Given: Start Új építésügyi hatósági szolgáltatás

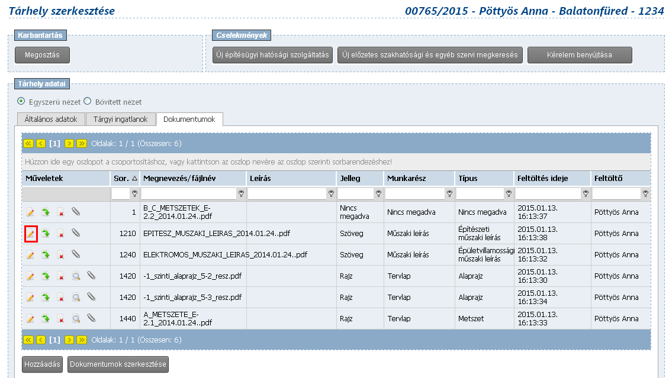Looking at the screenshot, I should point(273,55).
